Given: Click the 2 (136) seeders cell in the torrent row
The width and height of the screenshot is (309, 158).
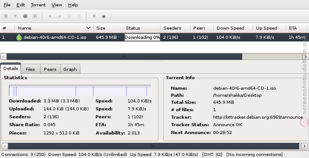Looking at the screenshot, I should pyautogui.click(x=171, y=37).
